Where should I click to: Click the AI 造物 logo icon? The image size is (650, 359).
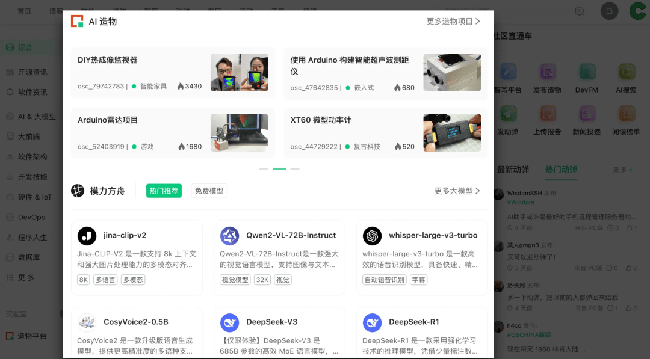(x=77, y=22)
